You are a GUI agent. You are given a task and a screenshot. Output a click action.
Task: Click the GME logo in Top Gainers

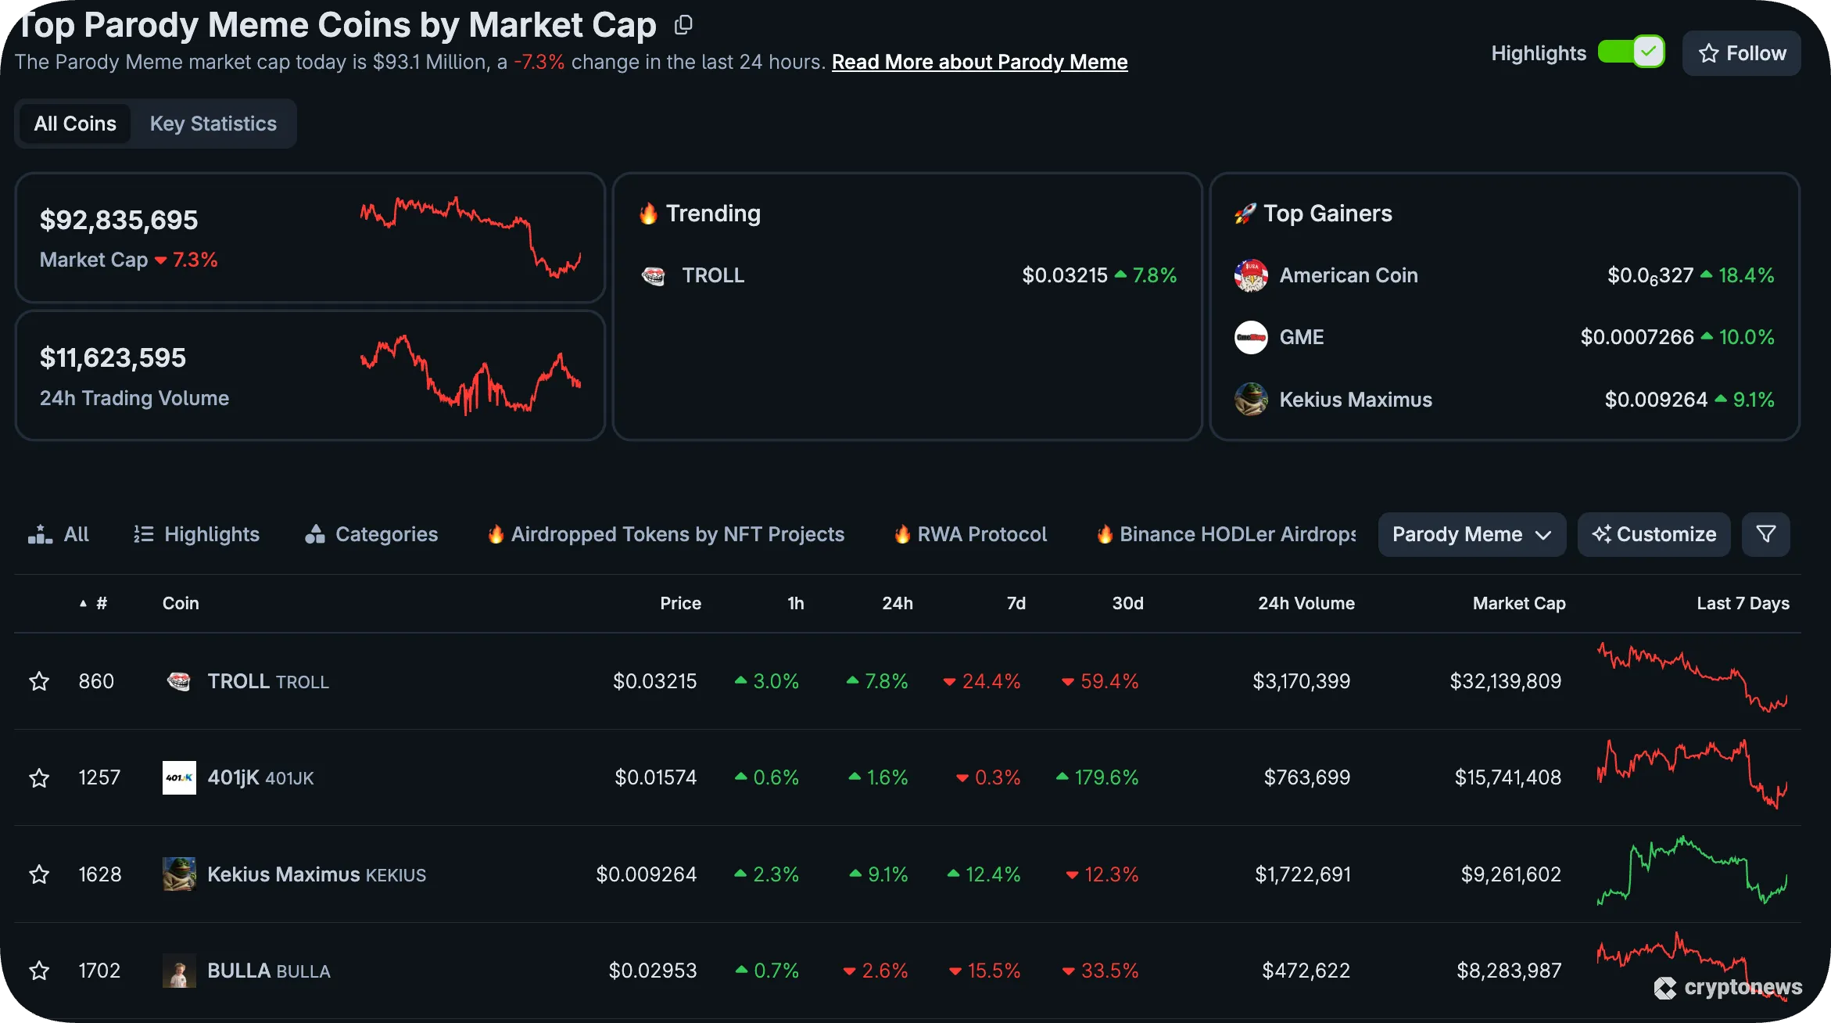click(x=1251, y=337)
